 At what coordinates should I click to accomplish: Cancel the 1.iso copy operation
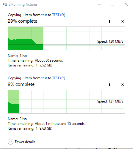point(123,21)
